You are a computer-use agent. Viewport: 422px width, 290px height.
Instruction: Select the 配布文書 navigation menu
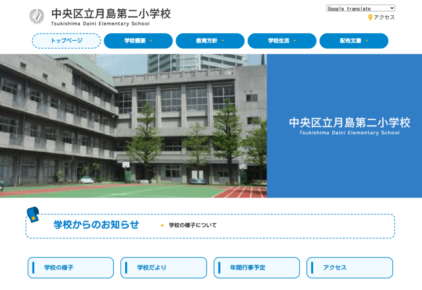tap(350, 41)
